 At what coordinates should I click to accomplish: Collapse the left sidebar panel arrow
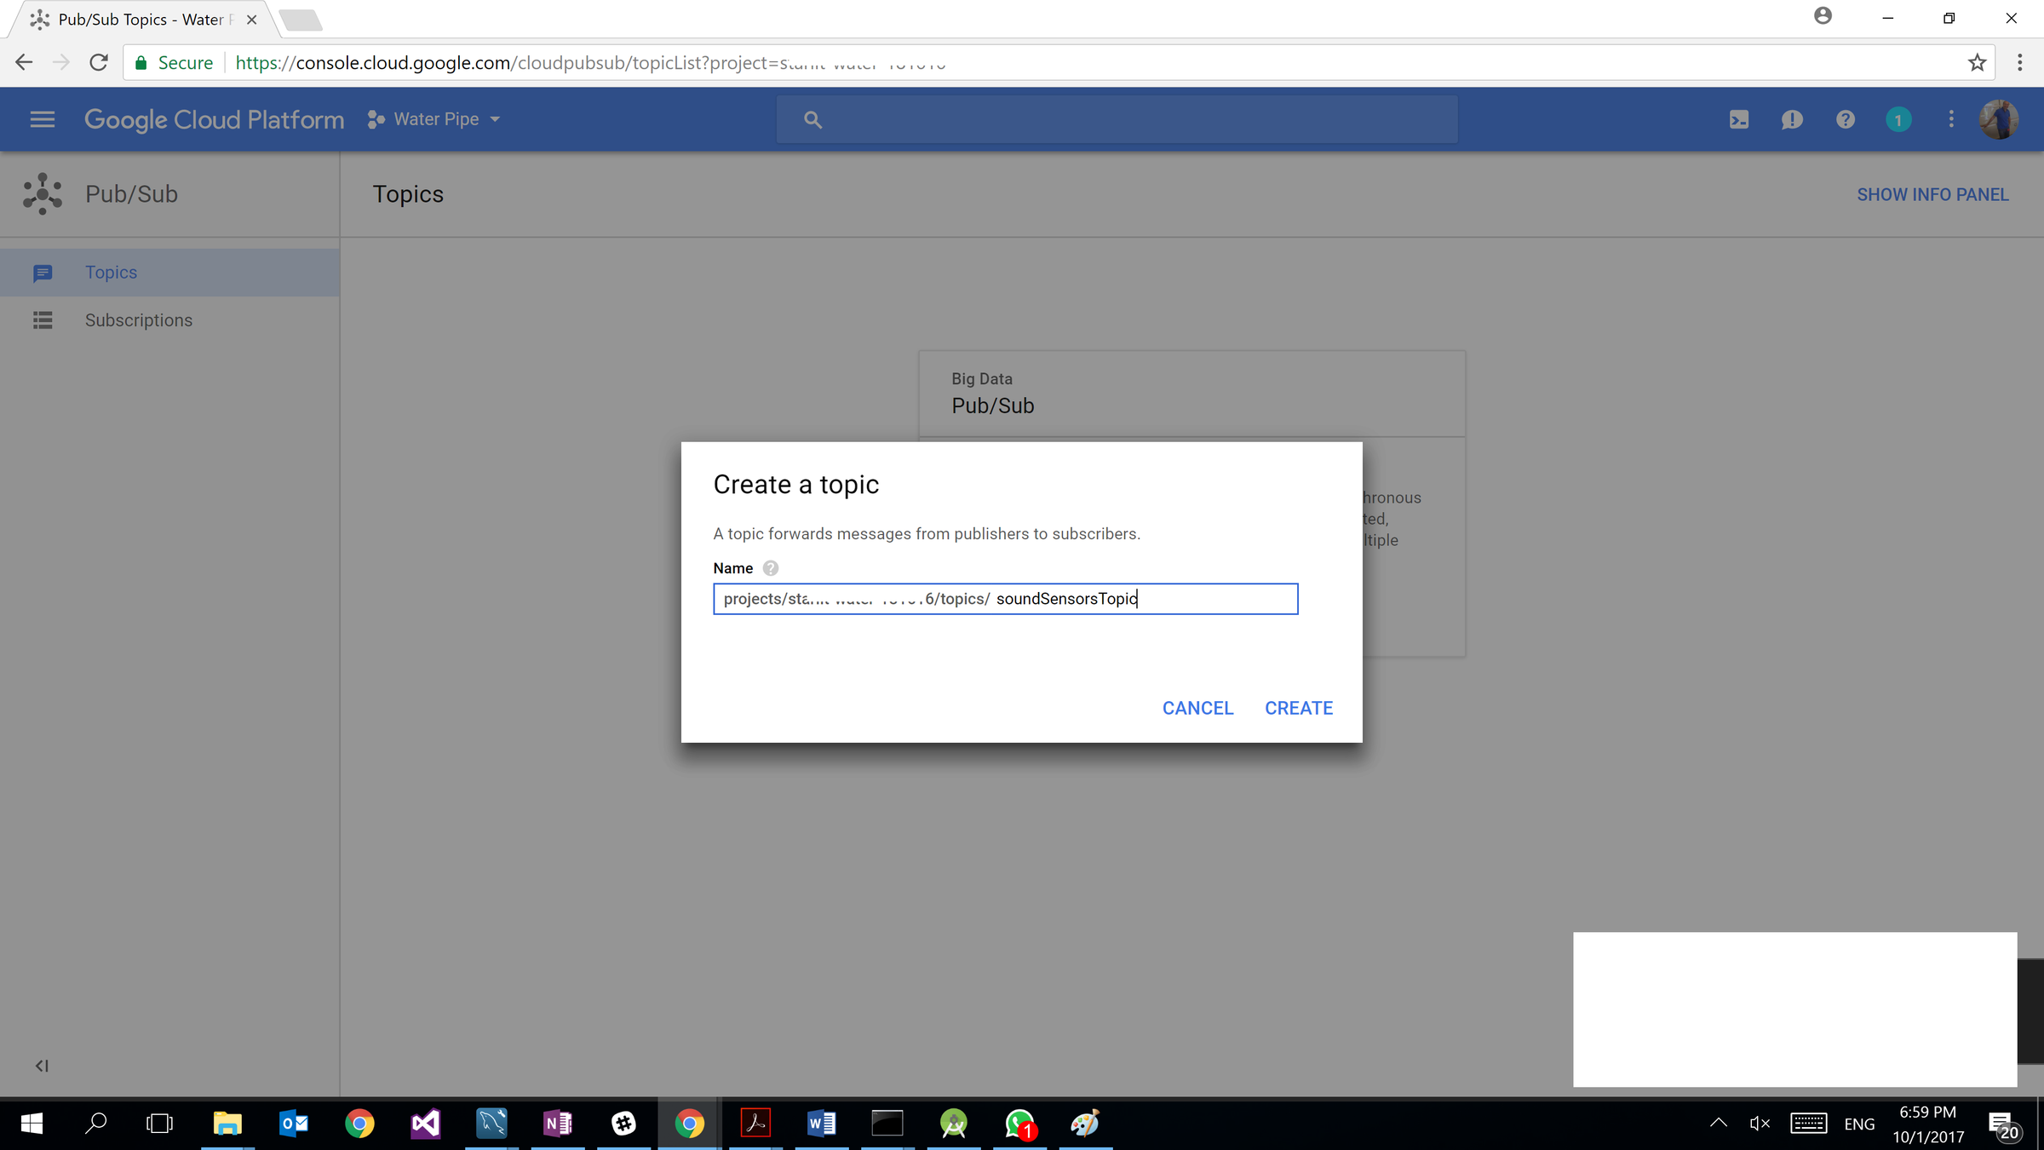[x=42, y=1066]
